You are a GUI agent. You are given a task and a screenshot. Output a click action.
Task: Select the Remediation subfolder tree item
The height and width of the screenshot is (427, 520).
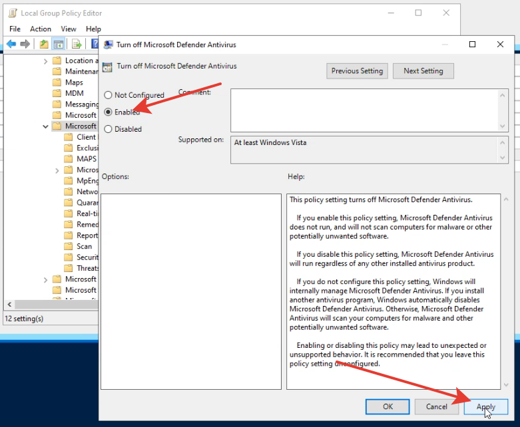[x=87, y=224]
